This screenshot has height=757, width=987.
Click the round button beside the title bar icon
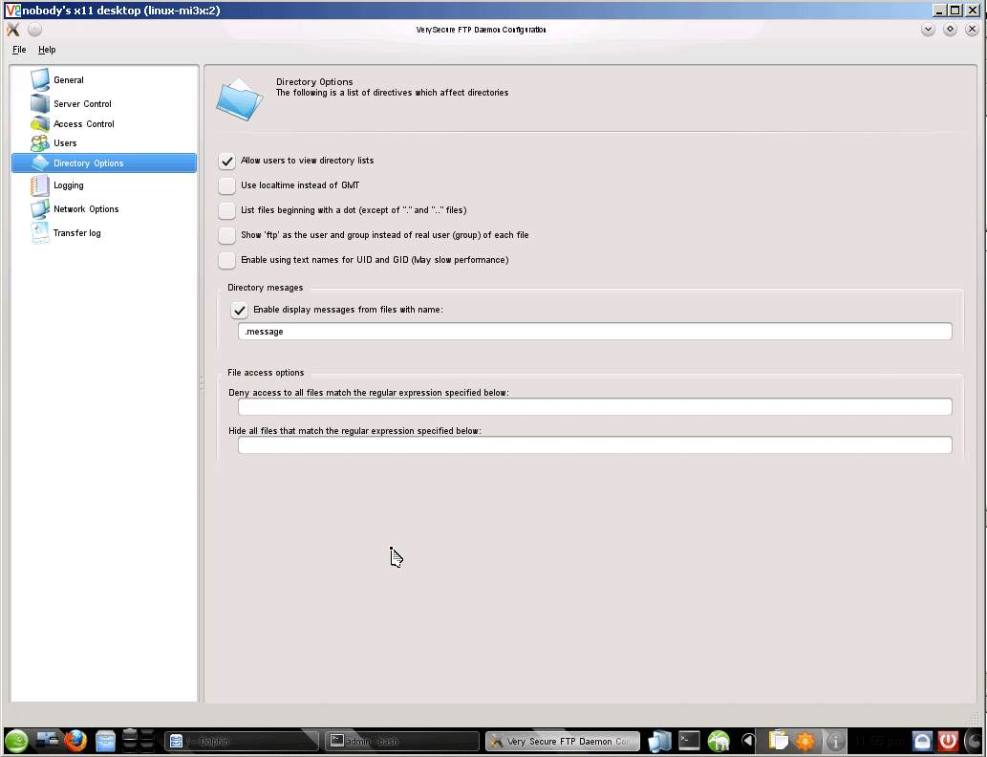click(x=34, y=29)
